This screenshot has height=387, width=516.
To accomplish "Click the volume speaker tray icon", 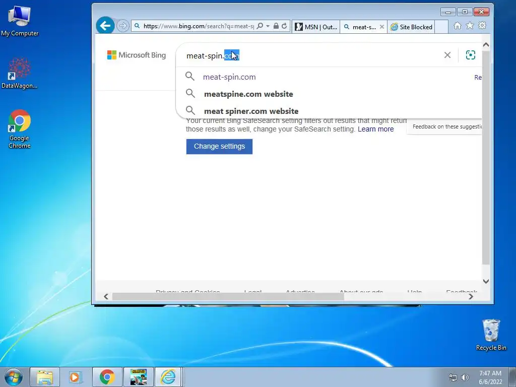I will [x=465, y=377].
